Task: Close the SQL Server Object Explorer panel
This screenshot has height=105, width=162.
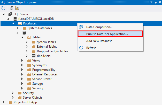Action: [x=160, y=2]
